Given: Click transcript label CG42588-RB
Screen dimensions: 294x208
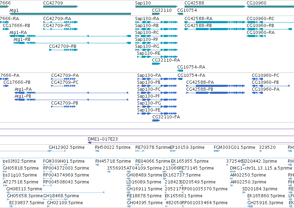Looking at the screenshot, I should 198,25.
